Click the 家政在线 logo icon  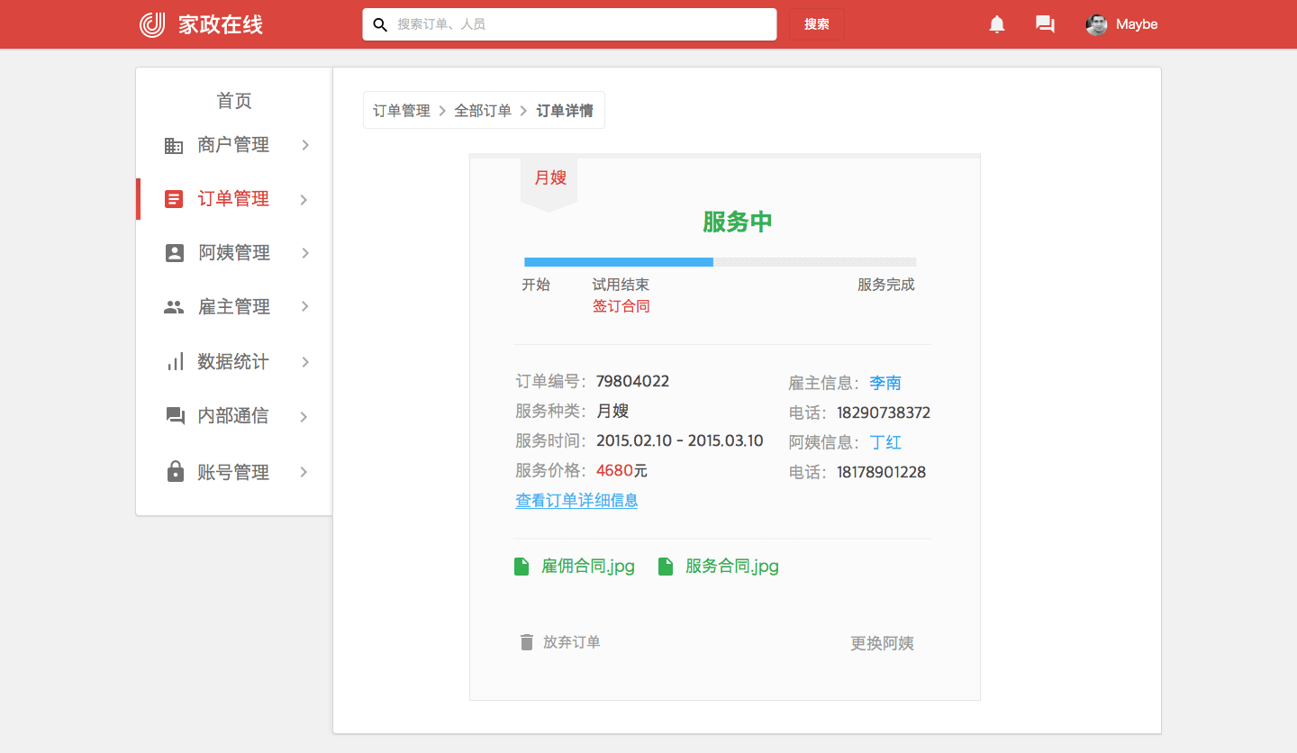(x=152, y=24)
